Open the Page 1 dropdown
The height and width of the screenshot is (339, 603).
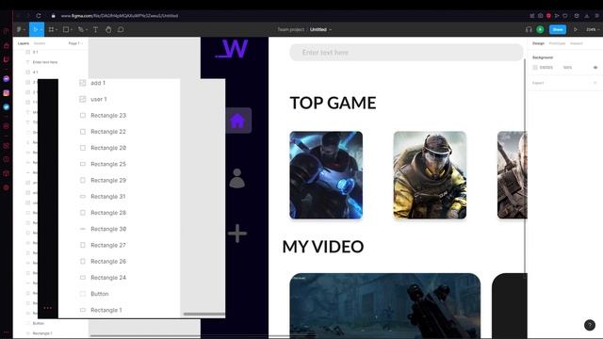point(75,43)
